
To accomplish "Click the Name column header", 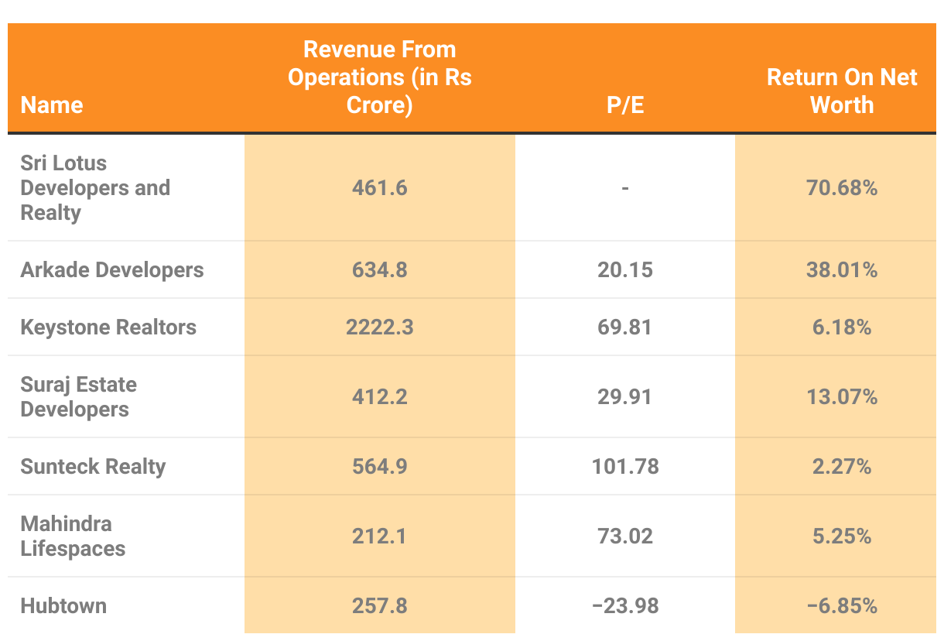I will click(52, 105).
